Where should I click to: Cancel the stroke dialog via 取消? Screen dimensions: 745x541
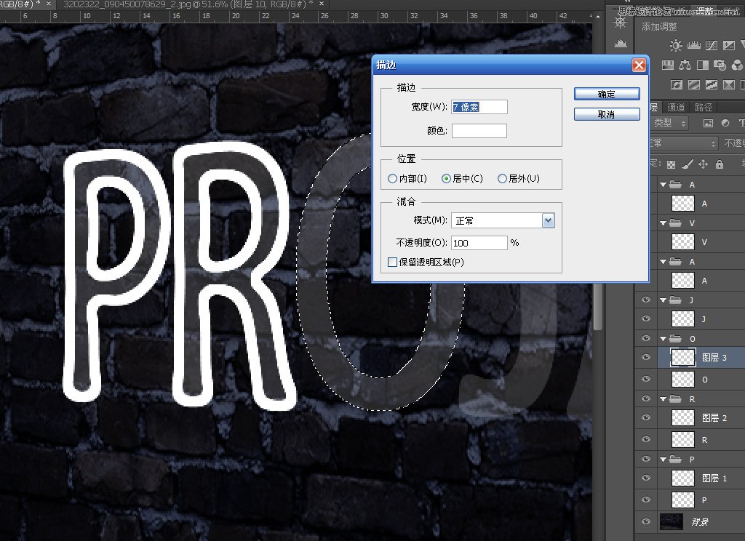point(607,114)
